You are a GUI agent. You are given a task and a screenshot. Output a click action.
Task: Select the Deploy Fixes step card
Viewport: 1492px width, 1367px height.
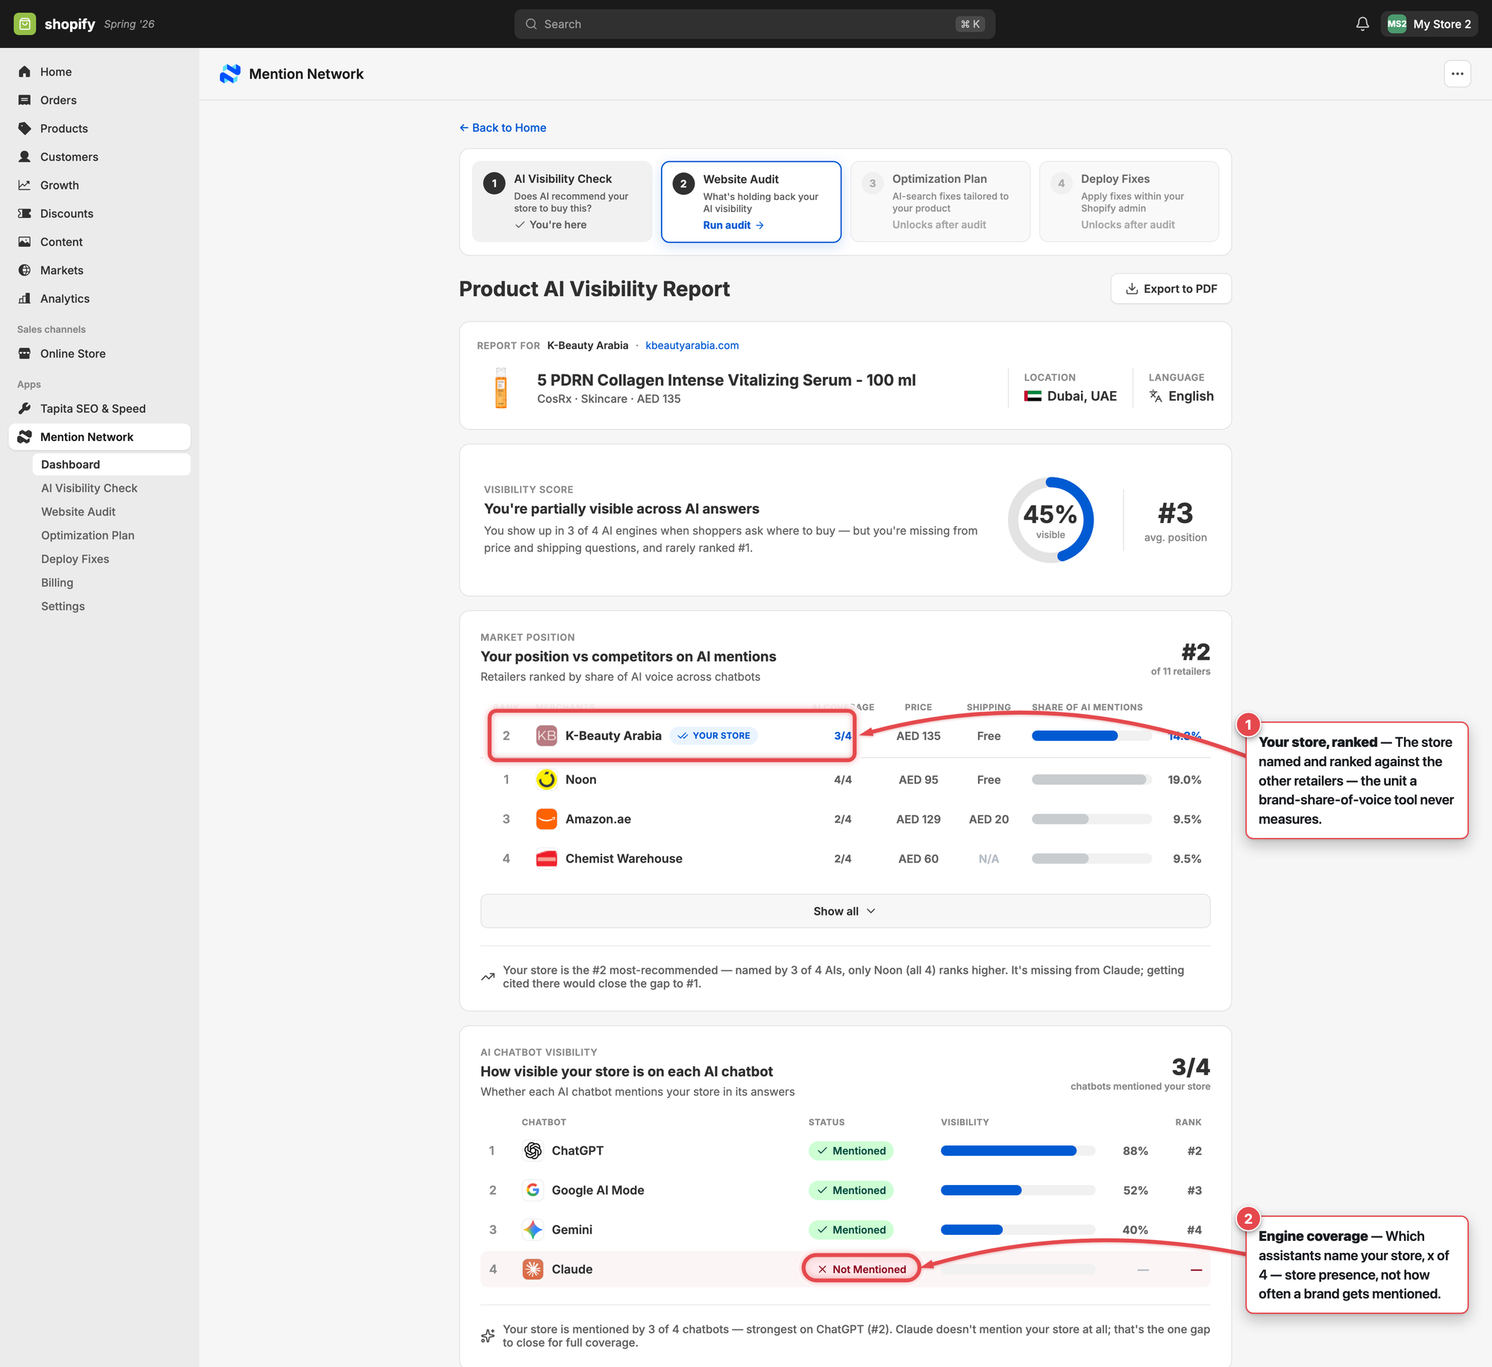coord(1129,201)
